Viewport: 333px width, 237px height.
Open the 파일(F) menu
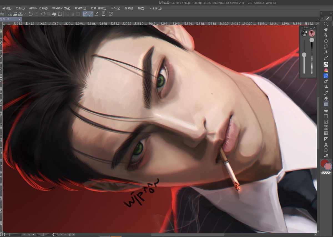click(x=7, y=8)
